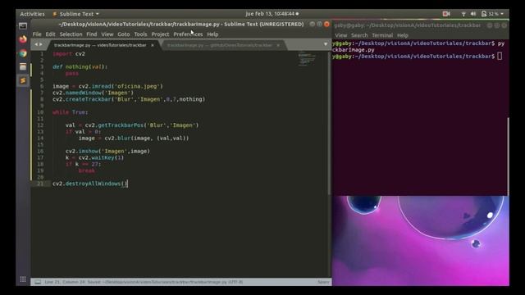The height and width of the screenshot is (295, 525).
Task: Click the screen recording indicator icon
Action: (446, 14)
